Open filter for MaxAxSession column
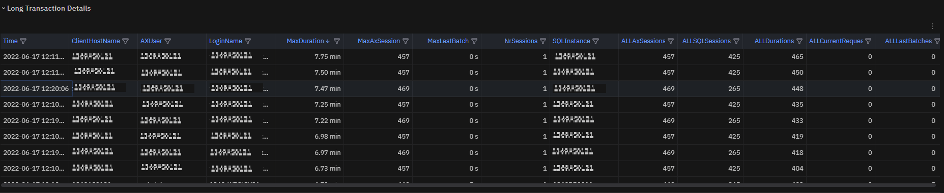Image resolution: width=944 pixels, height=193 pixels. click(406, 41)
